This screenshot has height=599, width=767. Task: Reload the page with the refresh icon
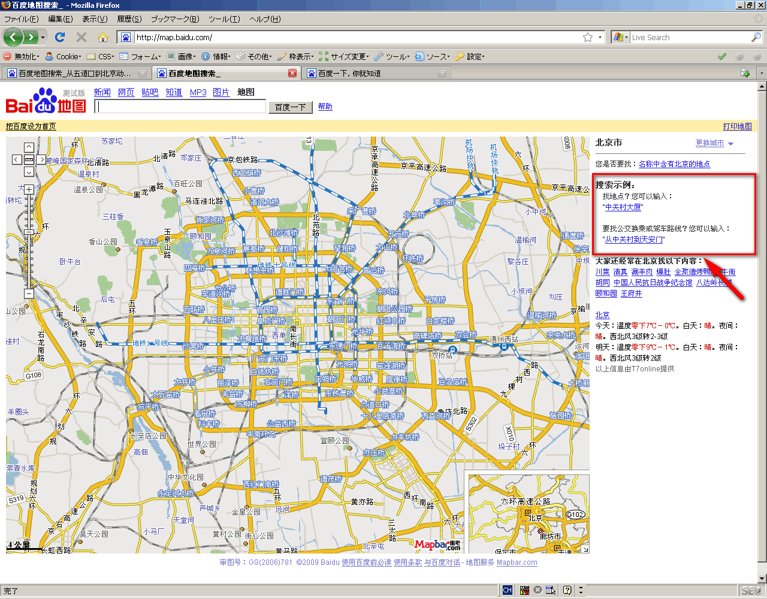[x=60, y=37]
